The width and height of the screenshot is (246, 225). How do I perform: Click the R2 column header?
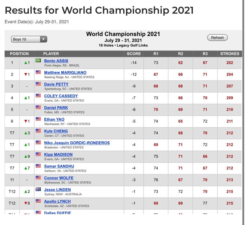click(x=180, y=54)
